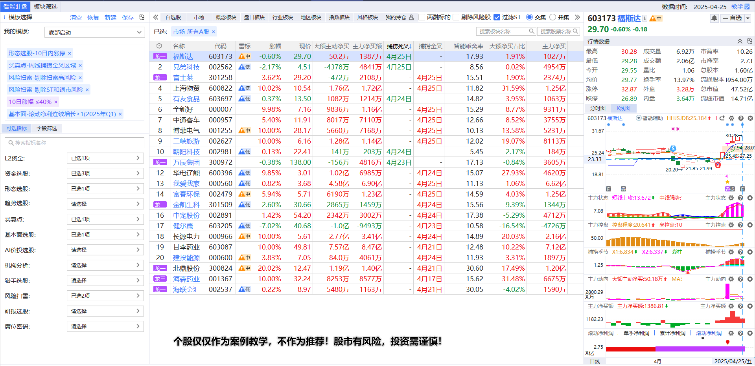The height and width of the screenshot is (366, 755).
Task: Click the layout icon beside 保存
Action: pos(142,17)
